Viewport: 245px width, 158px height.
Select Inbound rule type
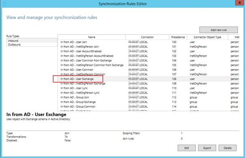[x=32, y=41]
